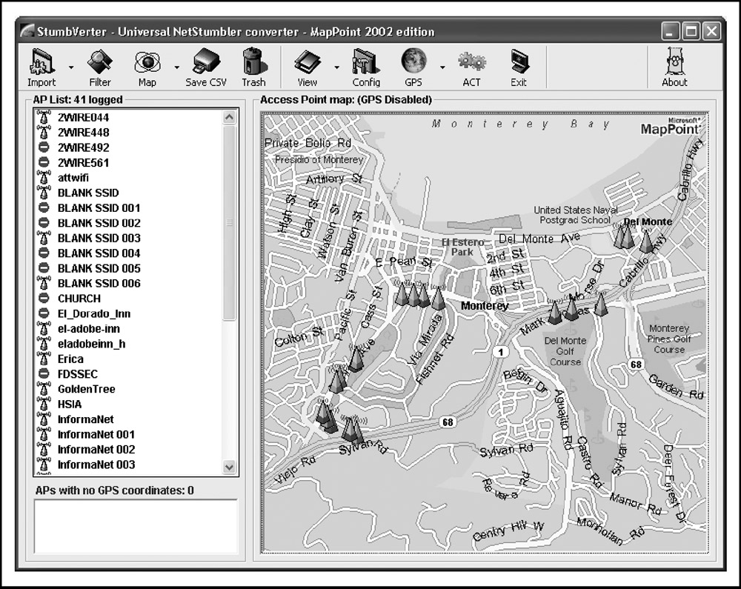Expand the Import dropdown arrow
Image resolution: width=741 pixels, height=589 pixels.
click(x=71, y=67)
